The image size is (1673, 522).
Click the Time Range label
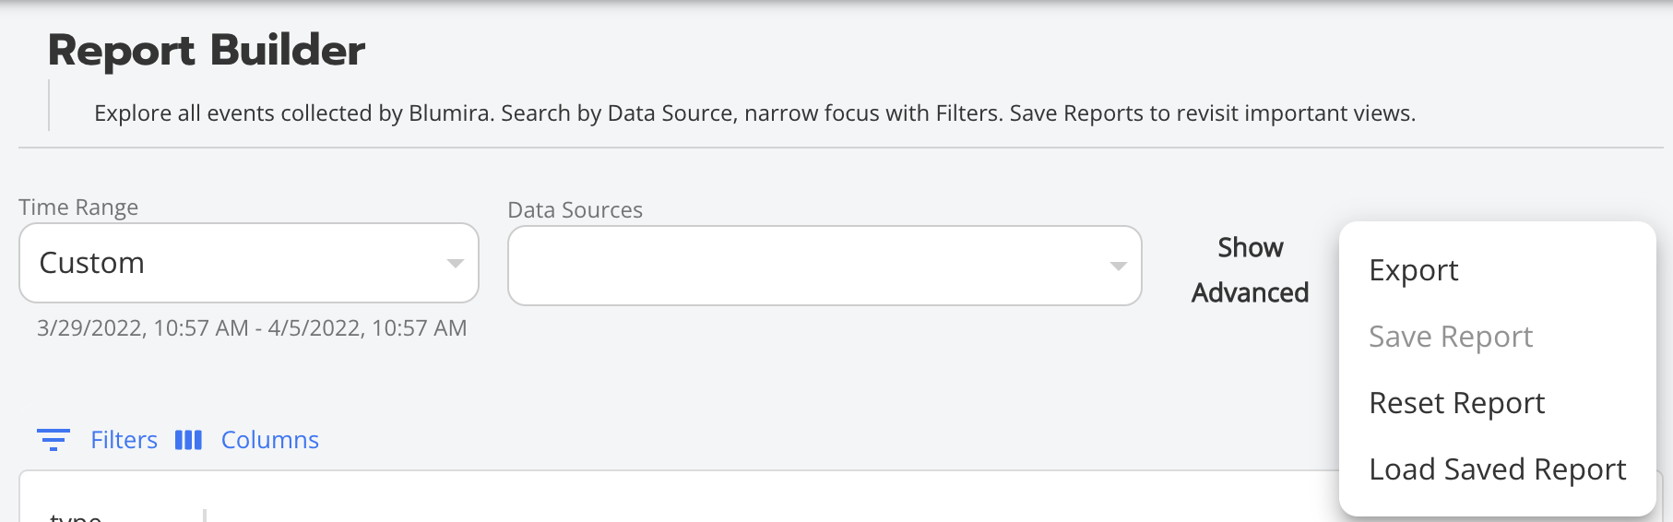coord(78,208)
